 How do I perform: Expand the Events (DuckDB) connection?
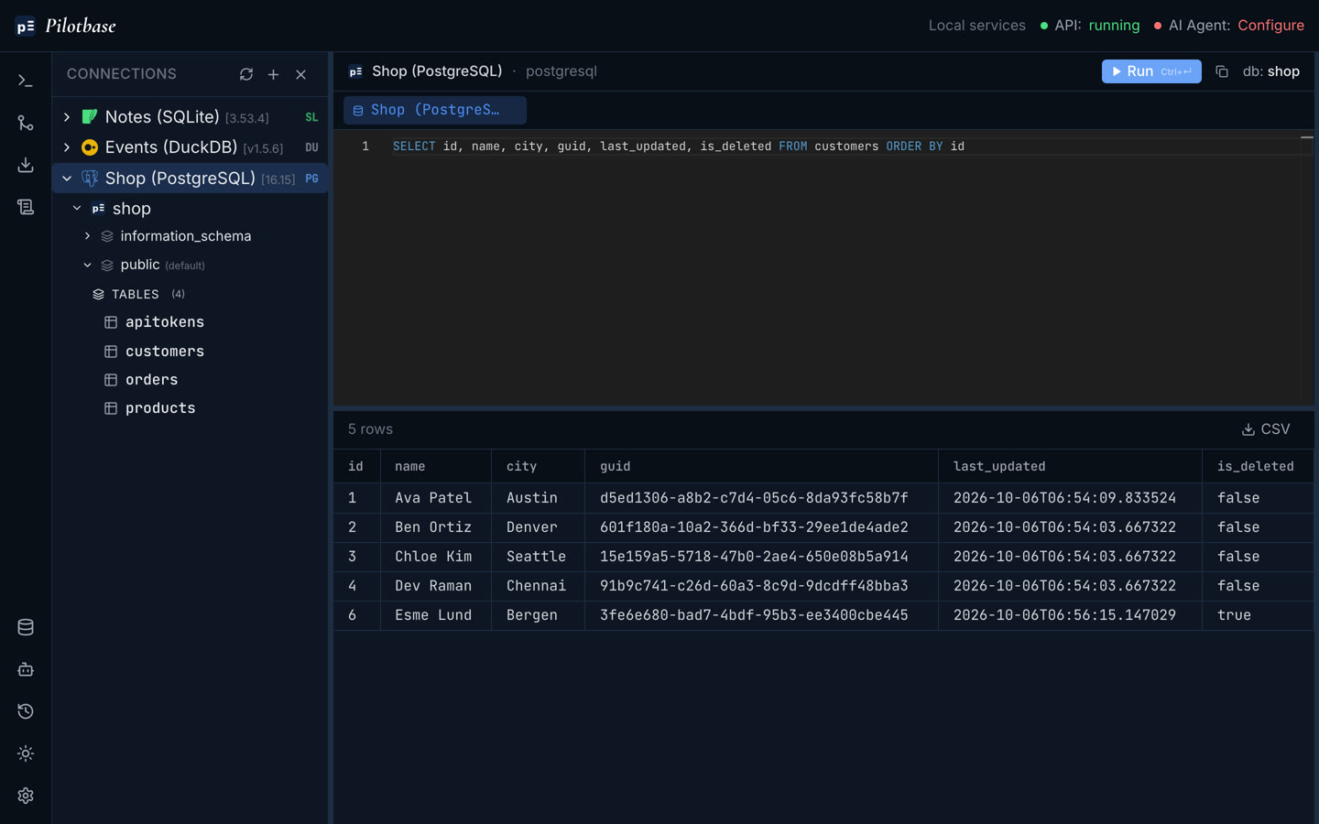pos(67,147)
